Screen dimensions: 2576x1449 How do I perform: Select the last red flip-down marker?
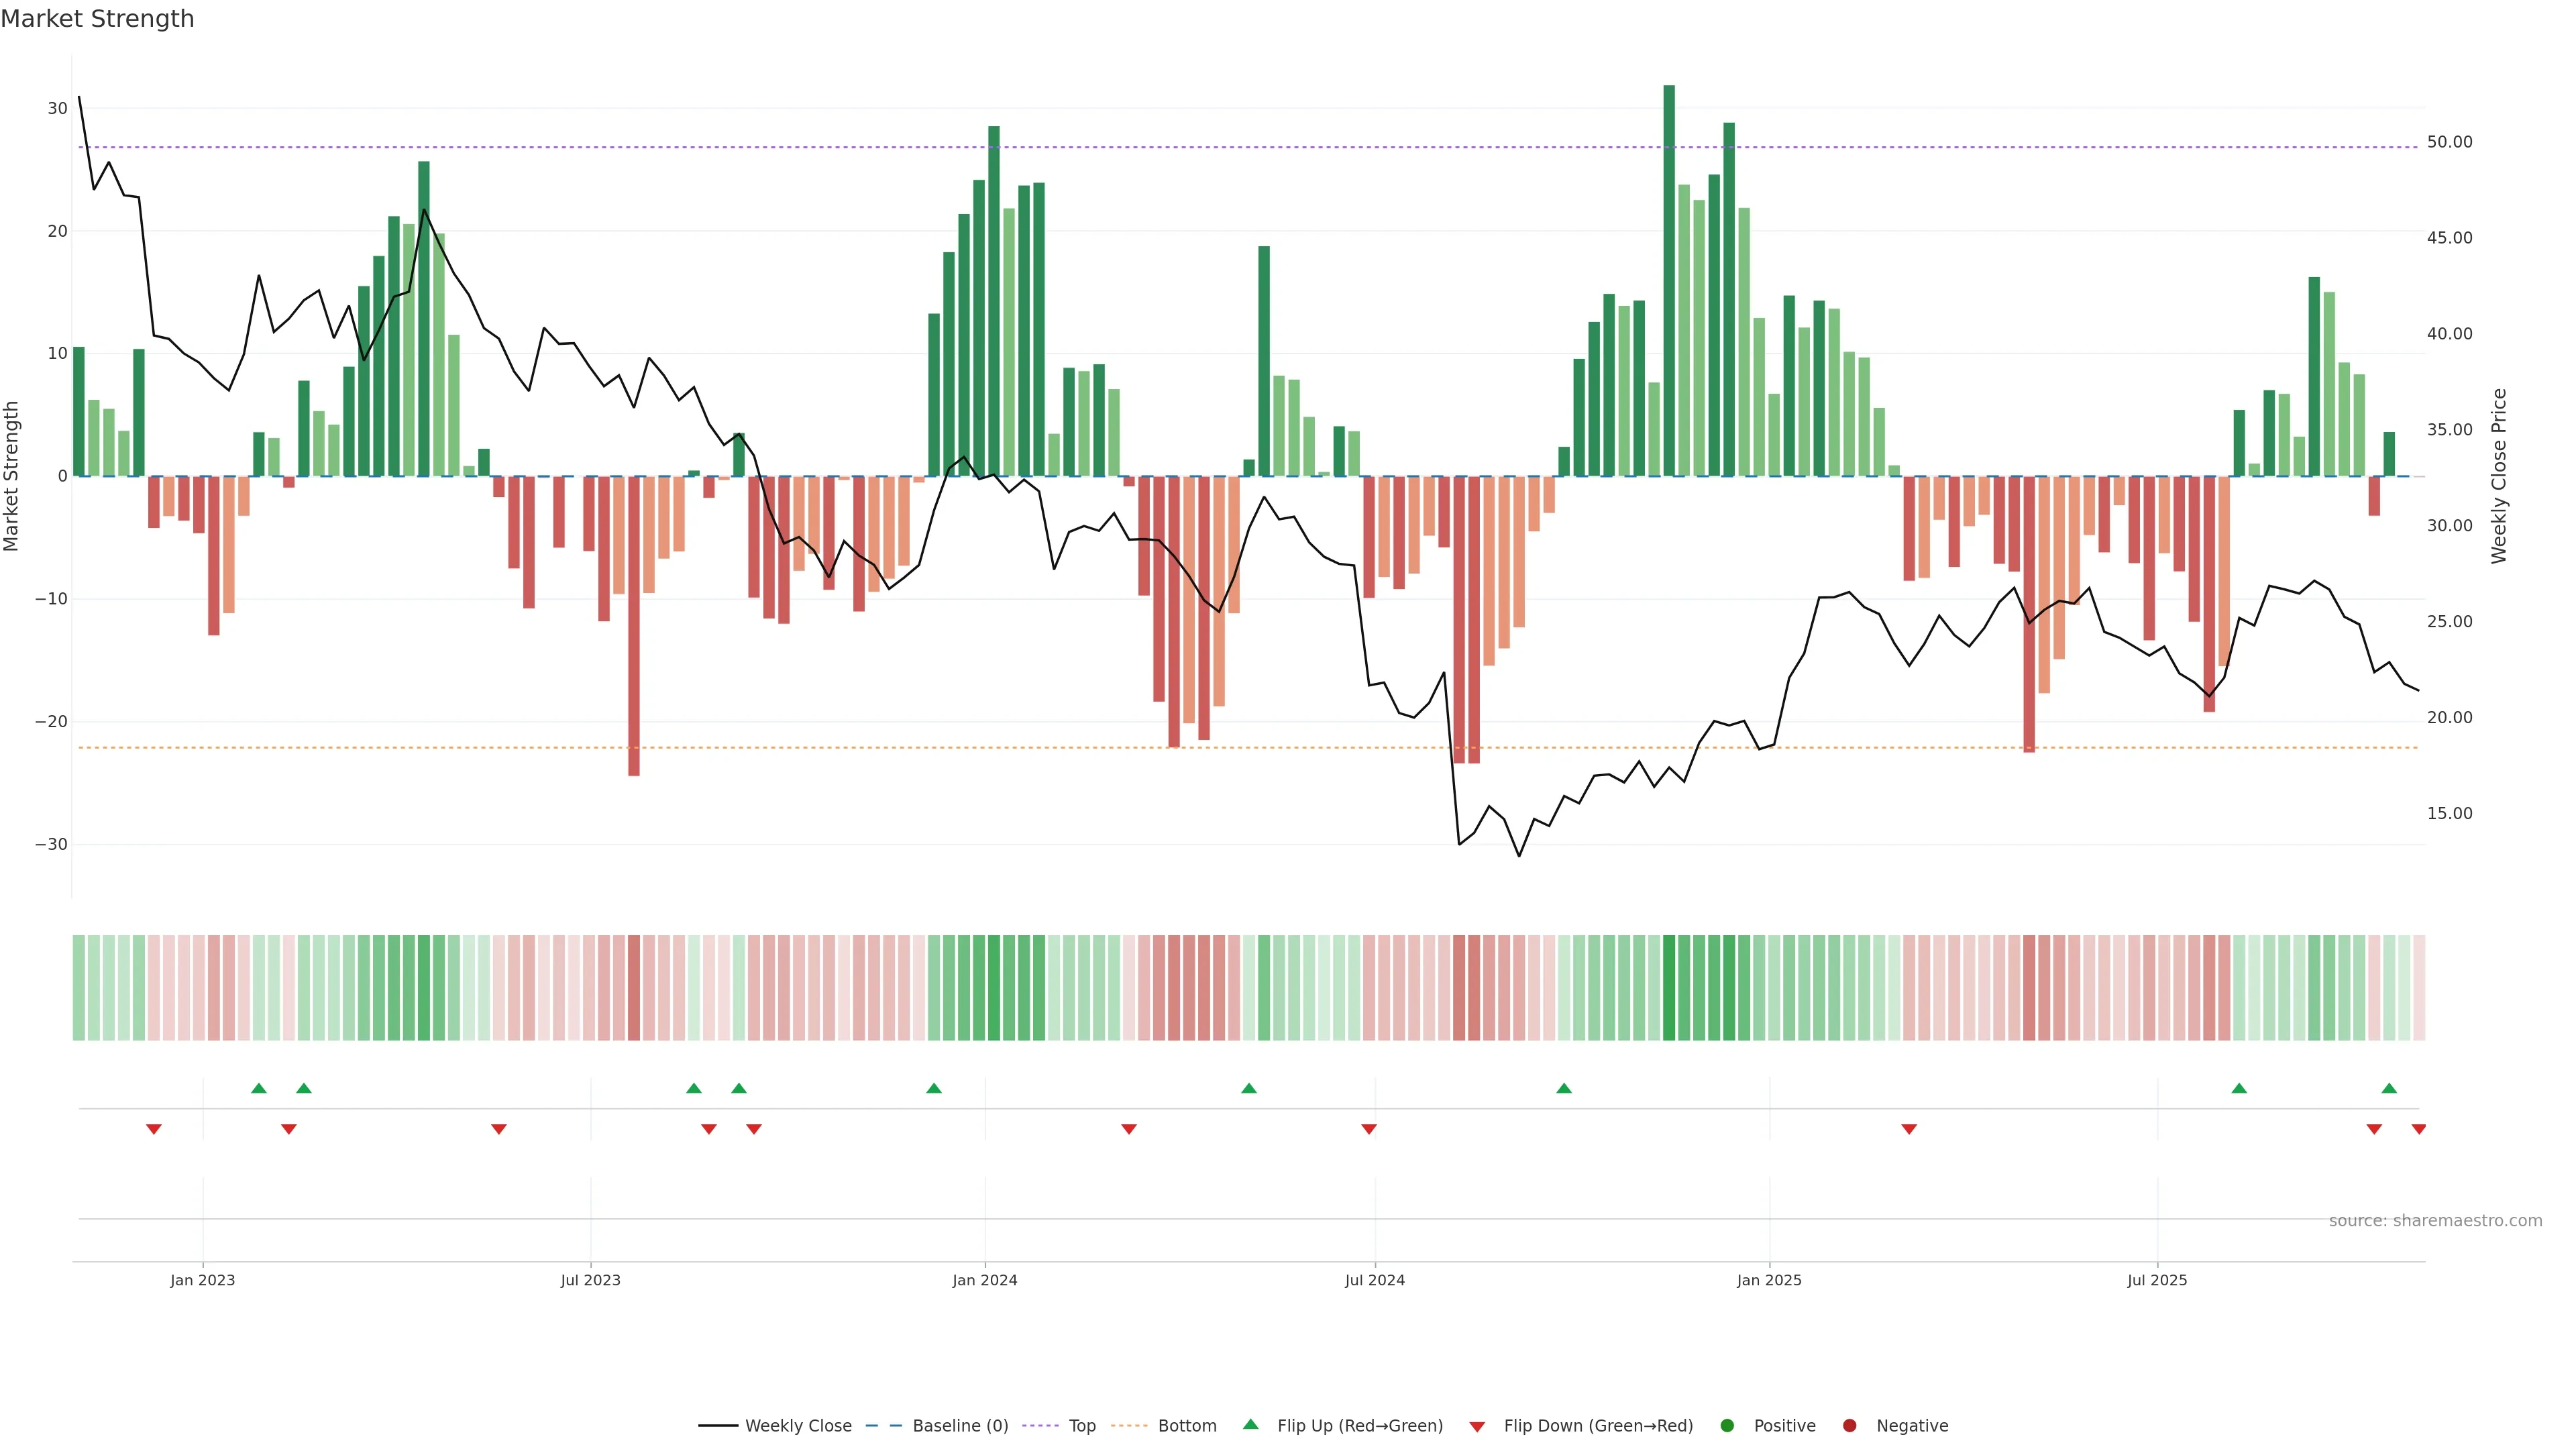2418,1129
